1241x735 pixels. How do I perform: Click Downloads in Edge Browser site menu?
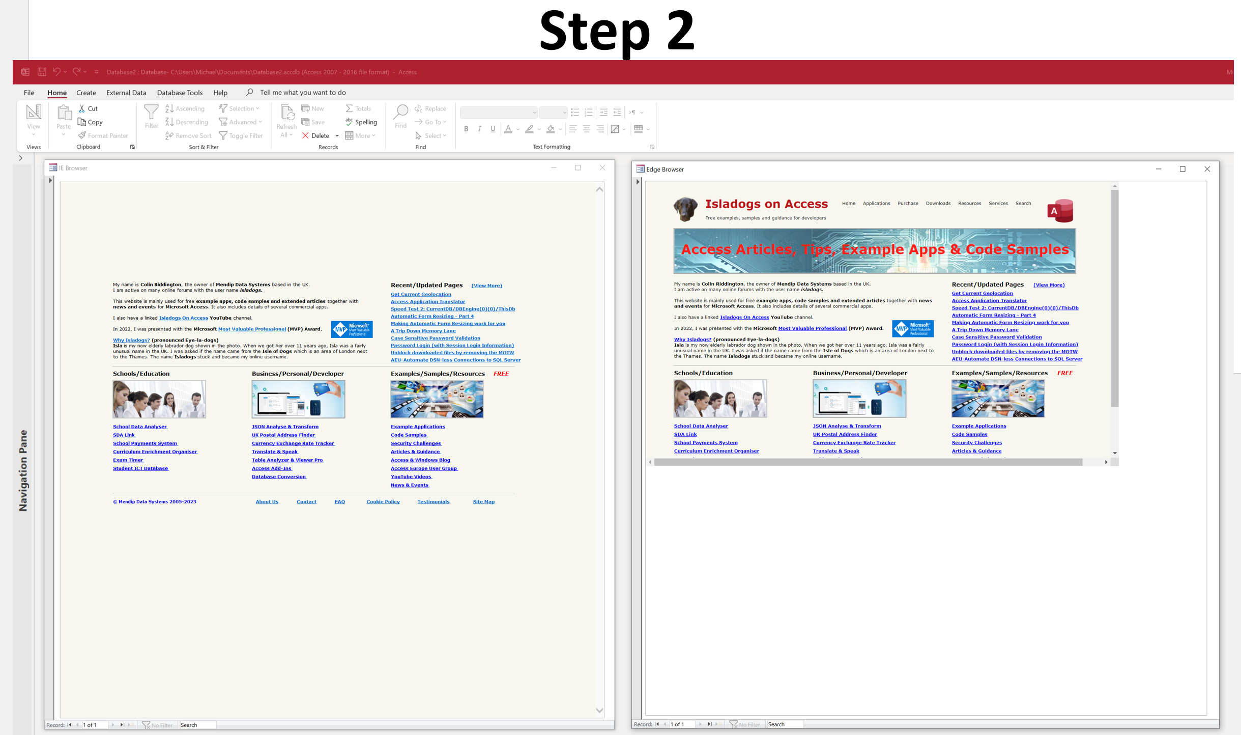pyautogui.click(x=938, y=204)
